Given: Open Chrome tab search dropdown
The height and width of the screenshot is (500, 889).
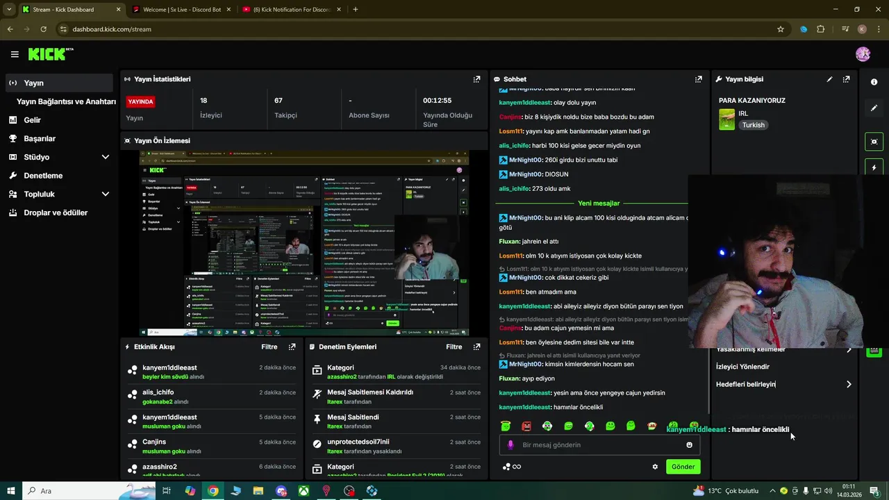Looking at the screenshot, I should pyautogui.click(x=9, y=9).
